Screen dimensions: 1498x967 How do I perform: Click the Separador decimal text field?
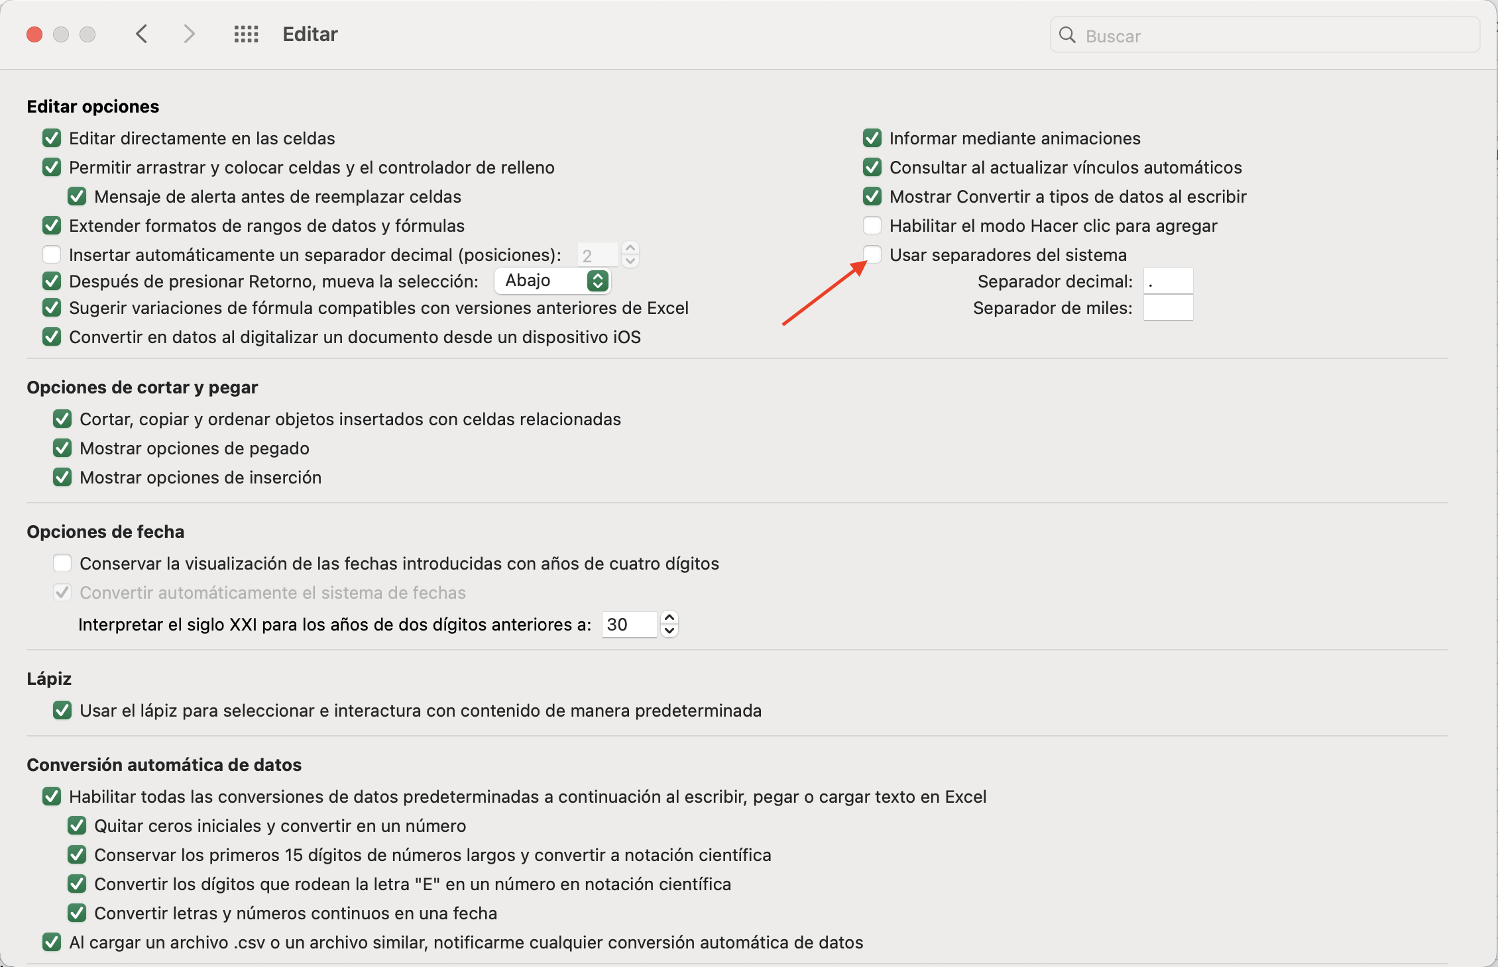(1168, 281)
